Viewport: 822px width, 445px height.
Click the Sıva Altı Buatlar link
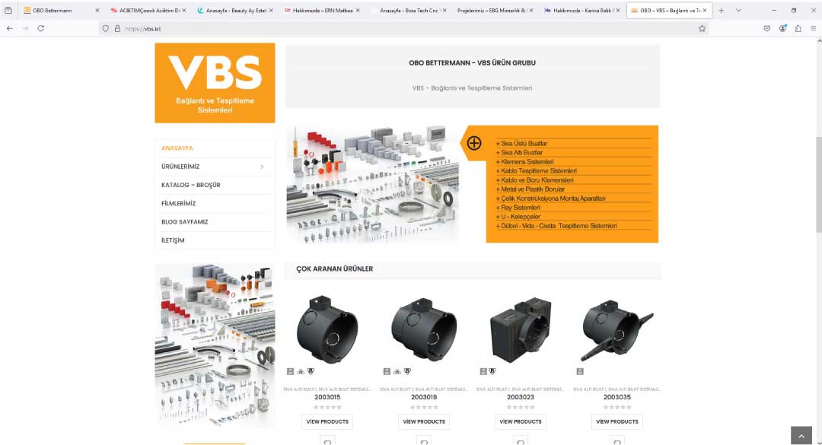pyautogui.click(x=520, y=153)
